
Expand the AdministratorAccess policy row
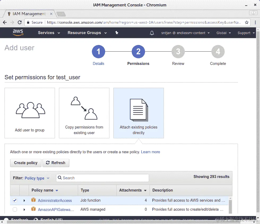coord(24,200)
